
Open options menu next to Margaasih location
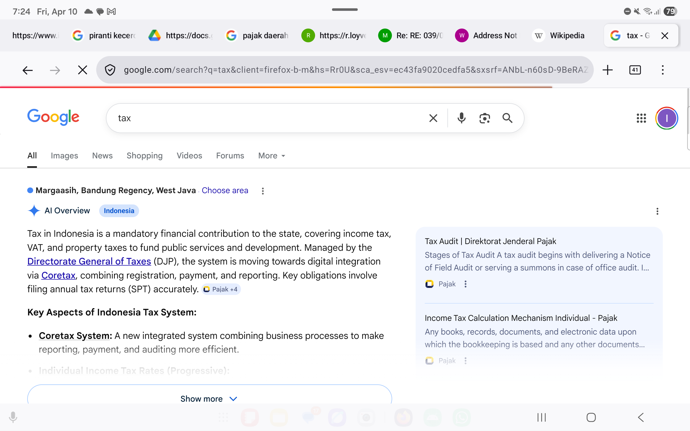pyautogui.click(x=263, y=190)
